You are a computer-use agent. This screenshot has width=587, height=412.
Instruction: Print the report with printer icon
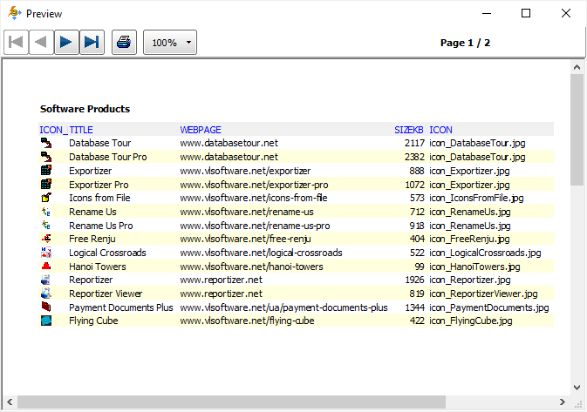point(124,43)
